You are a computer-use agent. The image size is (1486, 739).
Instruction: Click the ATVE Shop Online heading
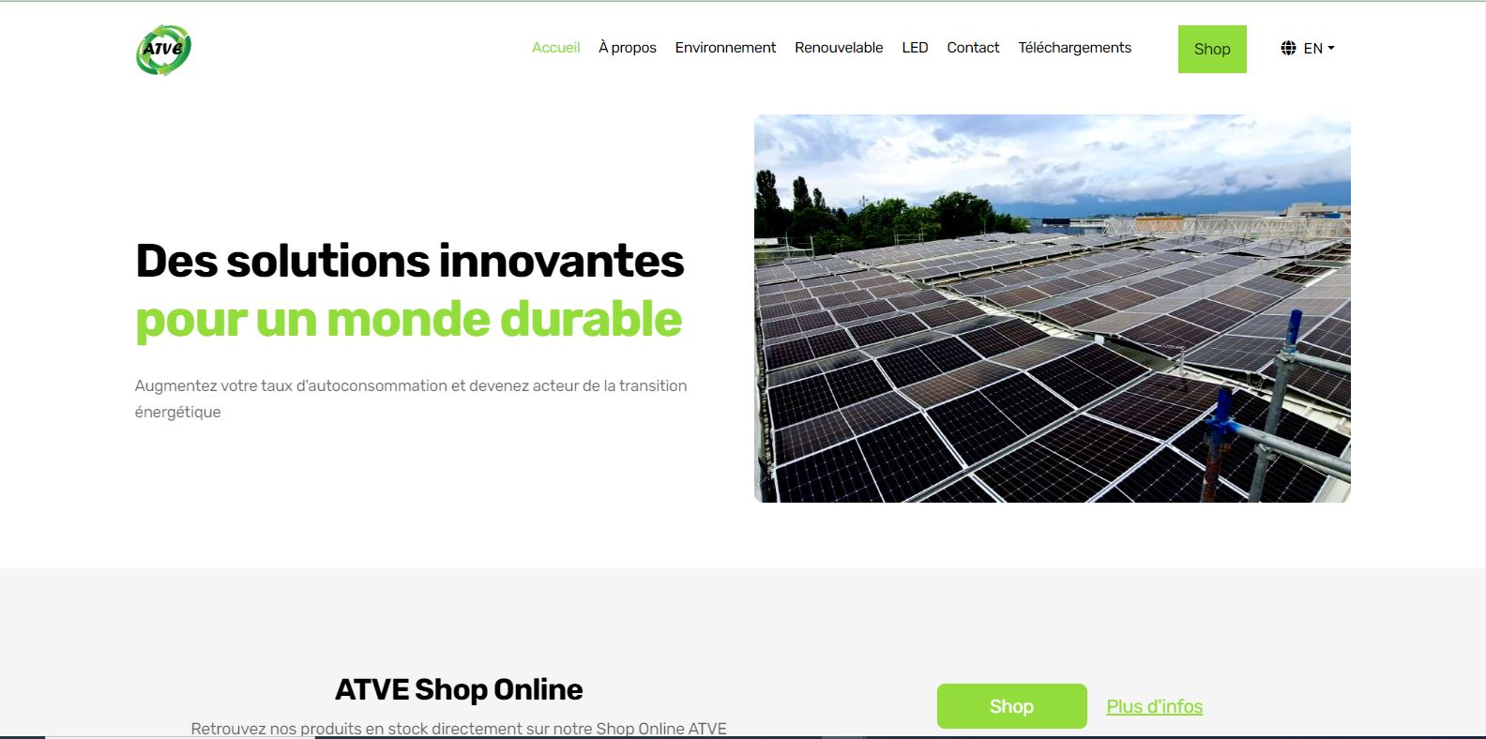pos(459,689)
